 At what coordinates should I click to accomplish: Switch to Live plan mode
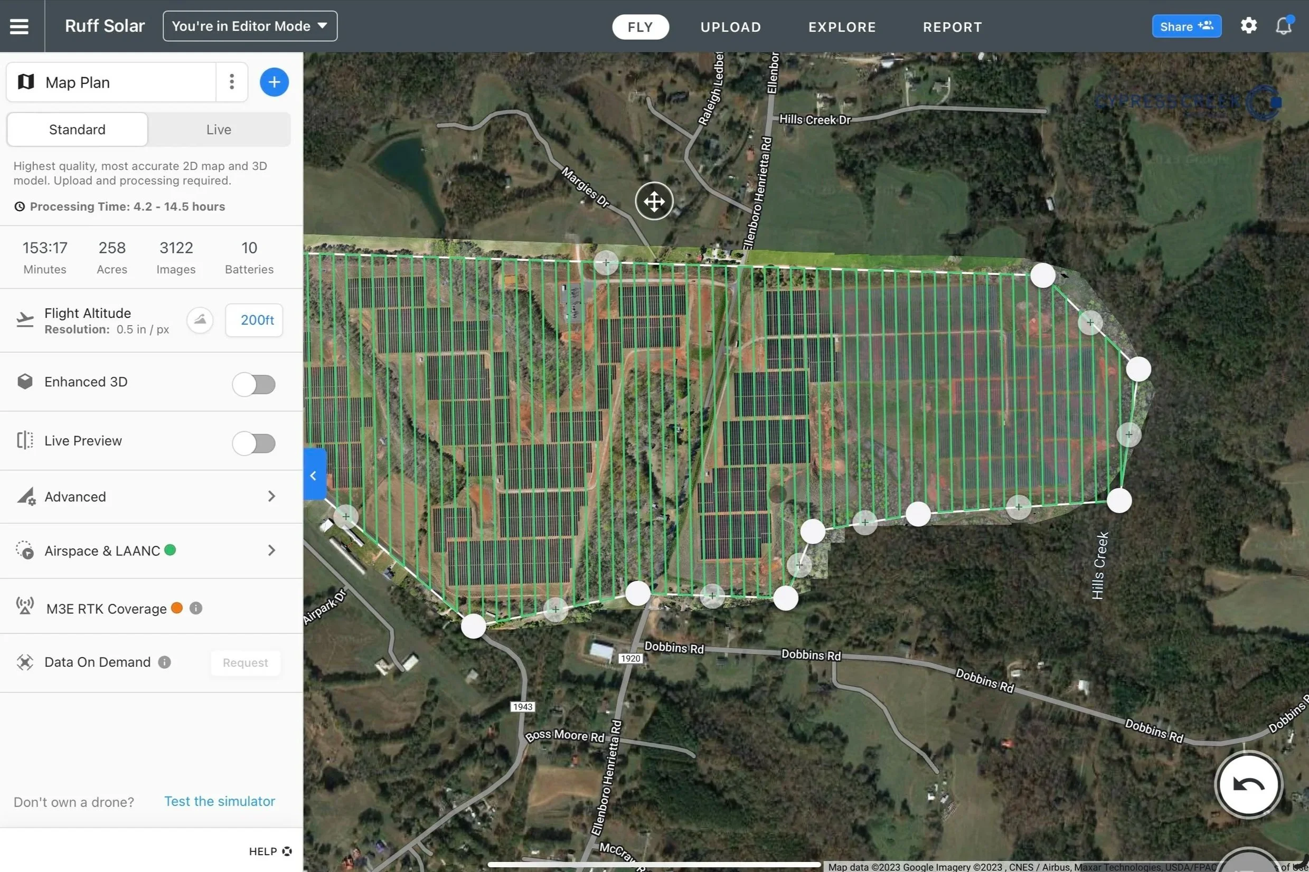click(x=219, y=129)
